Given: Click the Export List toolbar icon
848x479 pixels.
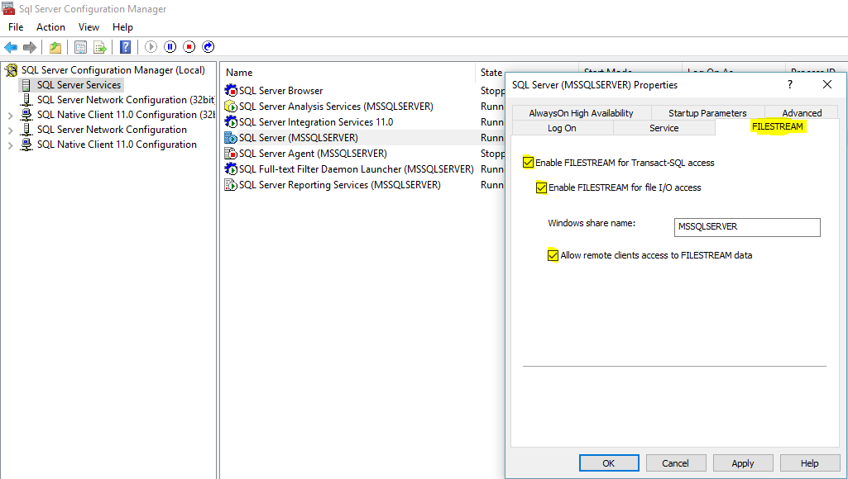Looking at the screenshot, I should tap(100, 47).
